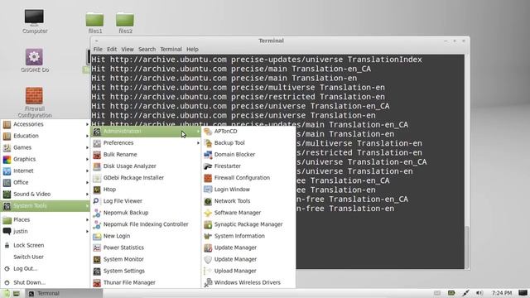The width and height of the screenshot is (530, 298).
Task: Open System Information
Action: (248, 236)
